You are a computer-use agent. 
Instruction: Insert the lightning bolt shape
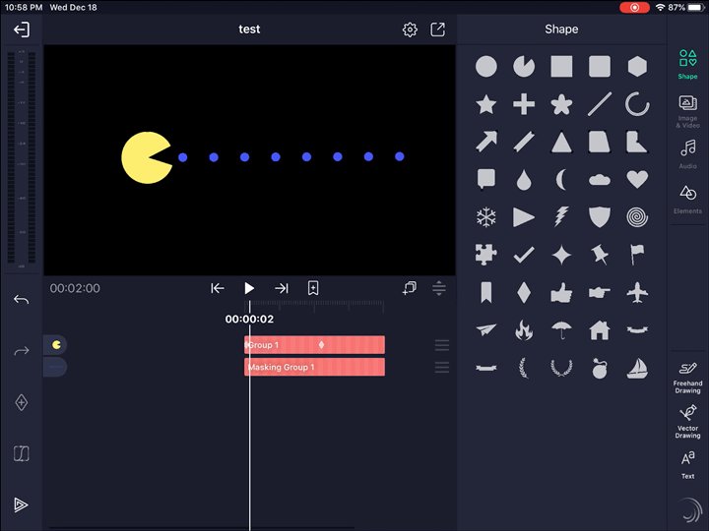tap(561, 216)
